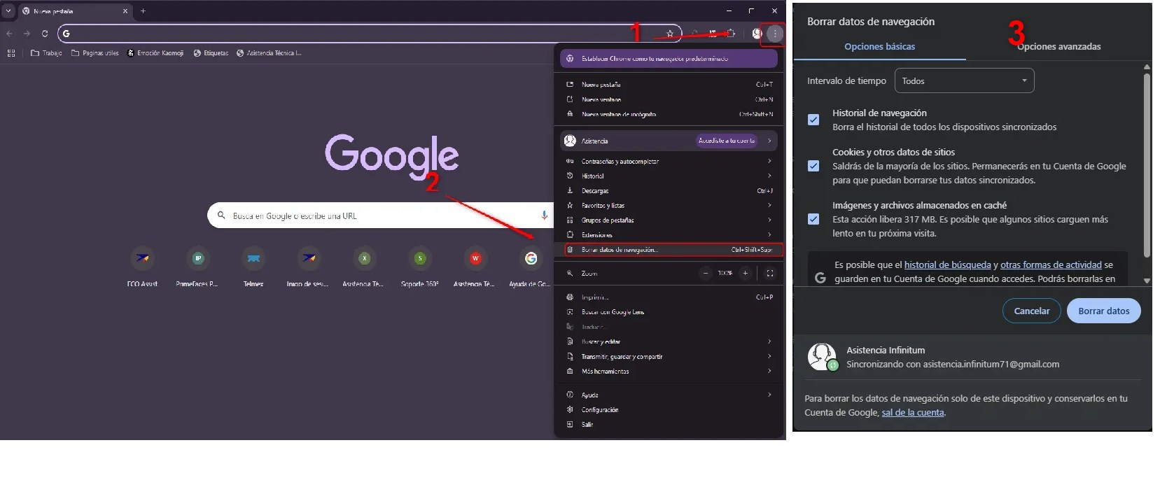
Task: Open the Emoción Kaomoji bookmark
Action: [x=155, y=53]
